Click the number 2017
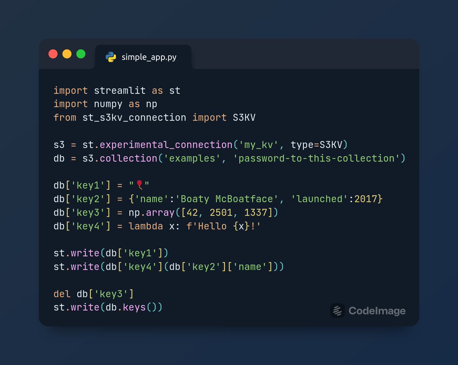Screen dimensions: 458x365 point(366,199)
